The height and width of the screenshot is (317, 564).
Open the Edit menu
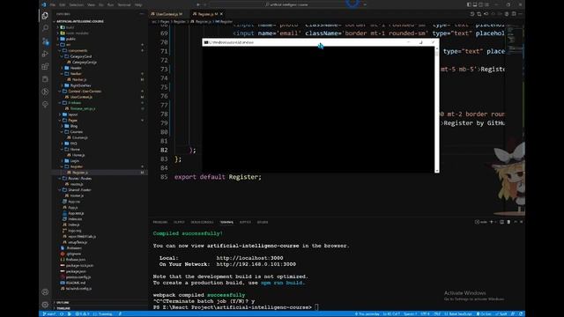pos(63,5)
